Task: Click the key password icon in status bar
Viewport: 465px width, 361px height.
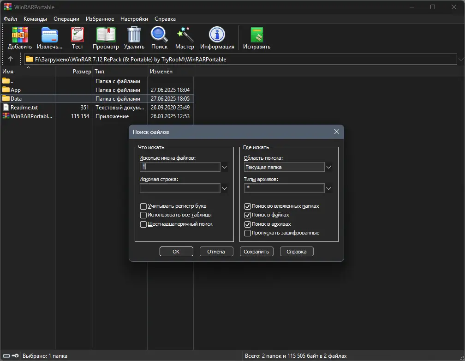Action: coord(15,355)
